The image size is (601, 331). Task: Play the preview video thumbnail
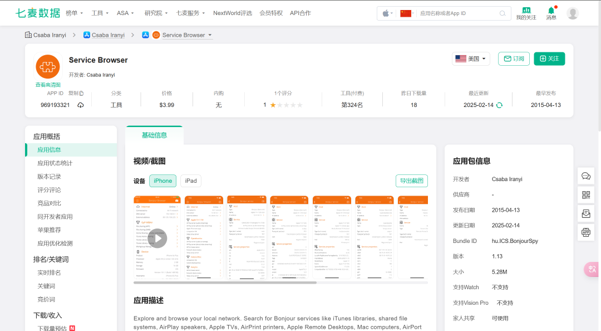(x=157, y=238)
